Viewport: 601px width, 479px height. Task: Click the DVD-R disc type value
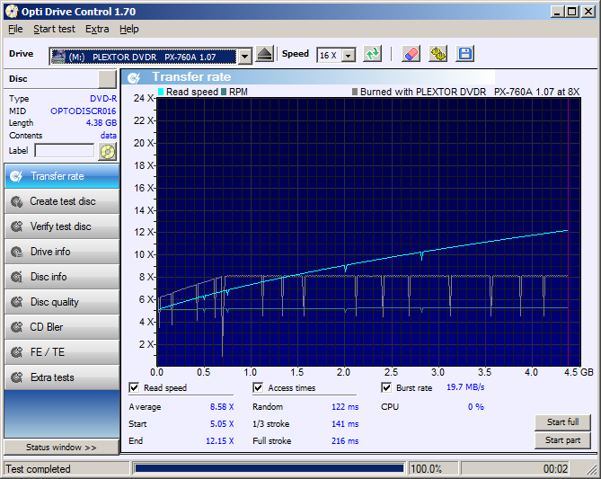pos(103,99)
